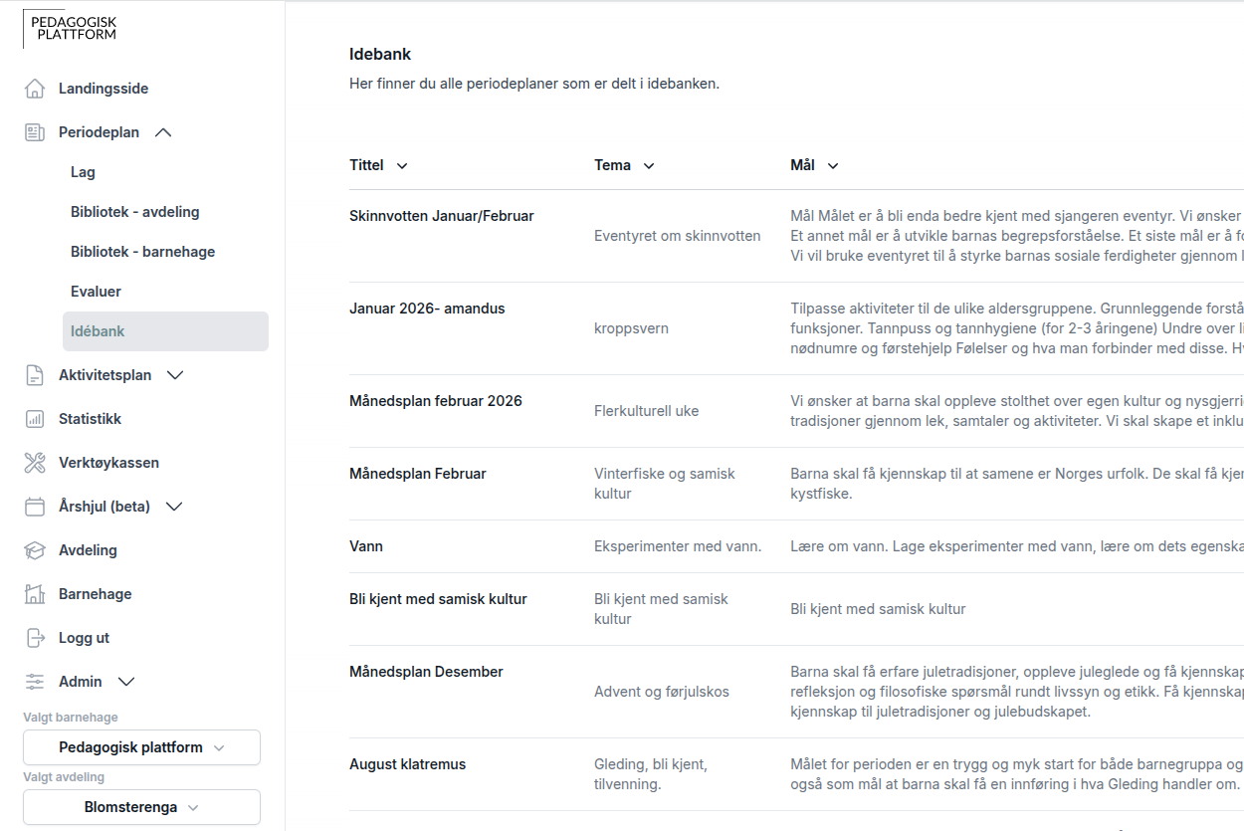Open the Evaluer submenu item

point(96,292)
